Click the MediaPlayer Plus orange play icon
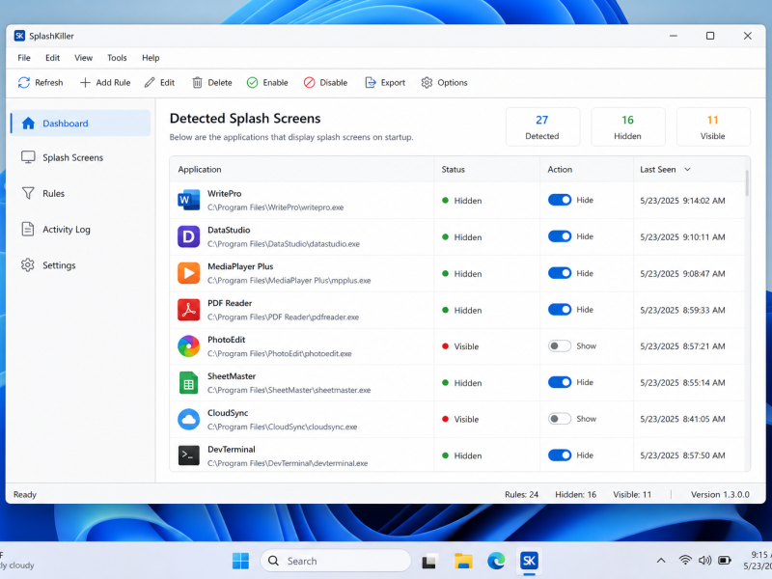 (188, 273)
